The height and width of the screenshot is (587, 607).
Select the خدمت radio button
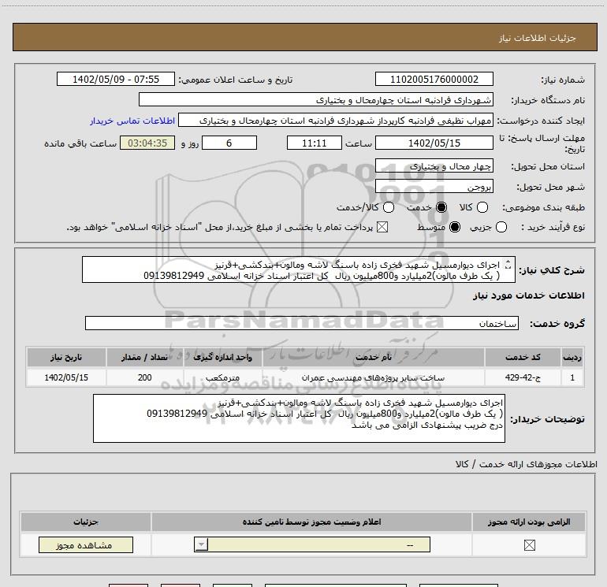(x=441, y=207)
